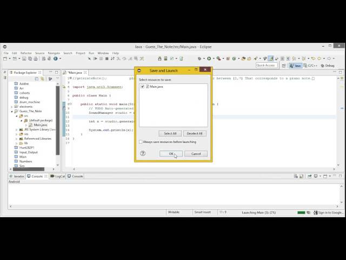Select the *Main.java editor tab
Screen dimensions: 346x260
click(x=75, y=73)
